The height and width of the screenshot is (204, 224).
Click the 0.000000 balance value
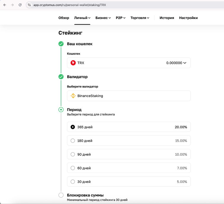[x=174, y=63]
